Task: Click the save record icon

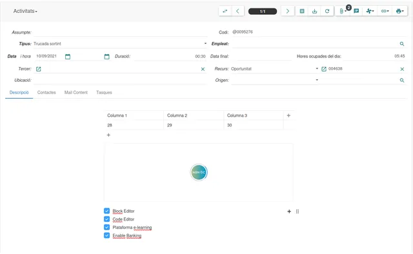Action: (x=314, y=11)
